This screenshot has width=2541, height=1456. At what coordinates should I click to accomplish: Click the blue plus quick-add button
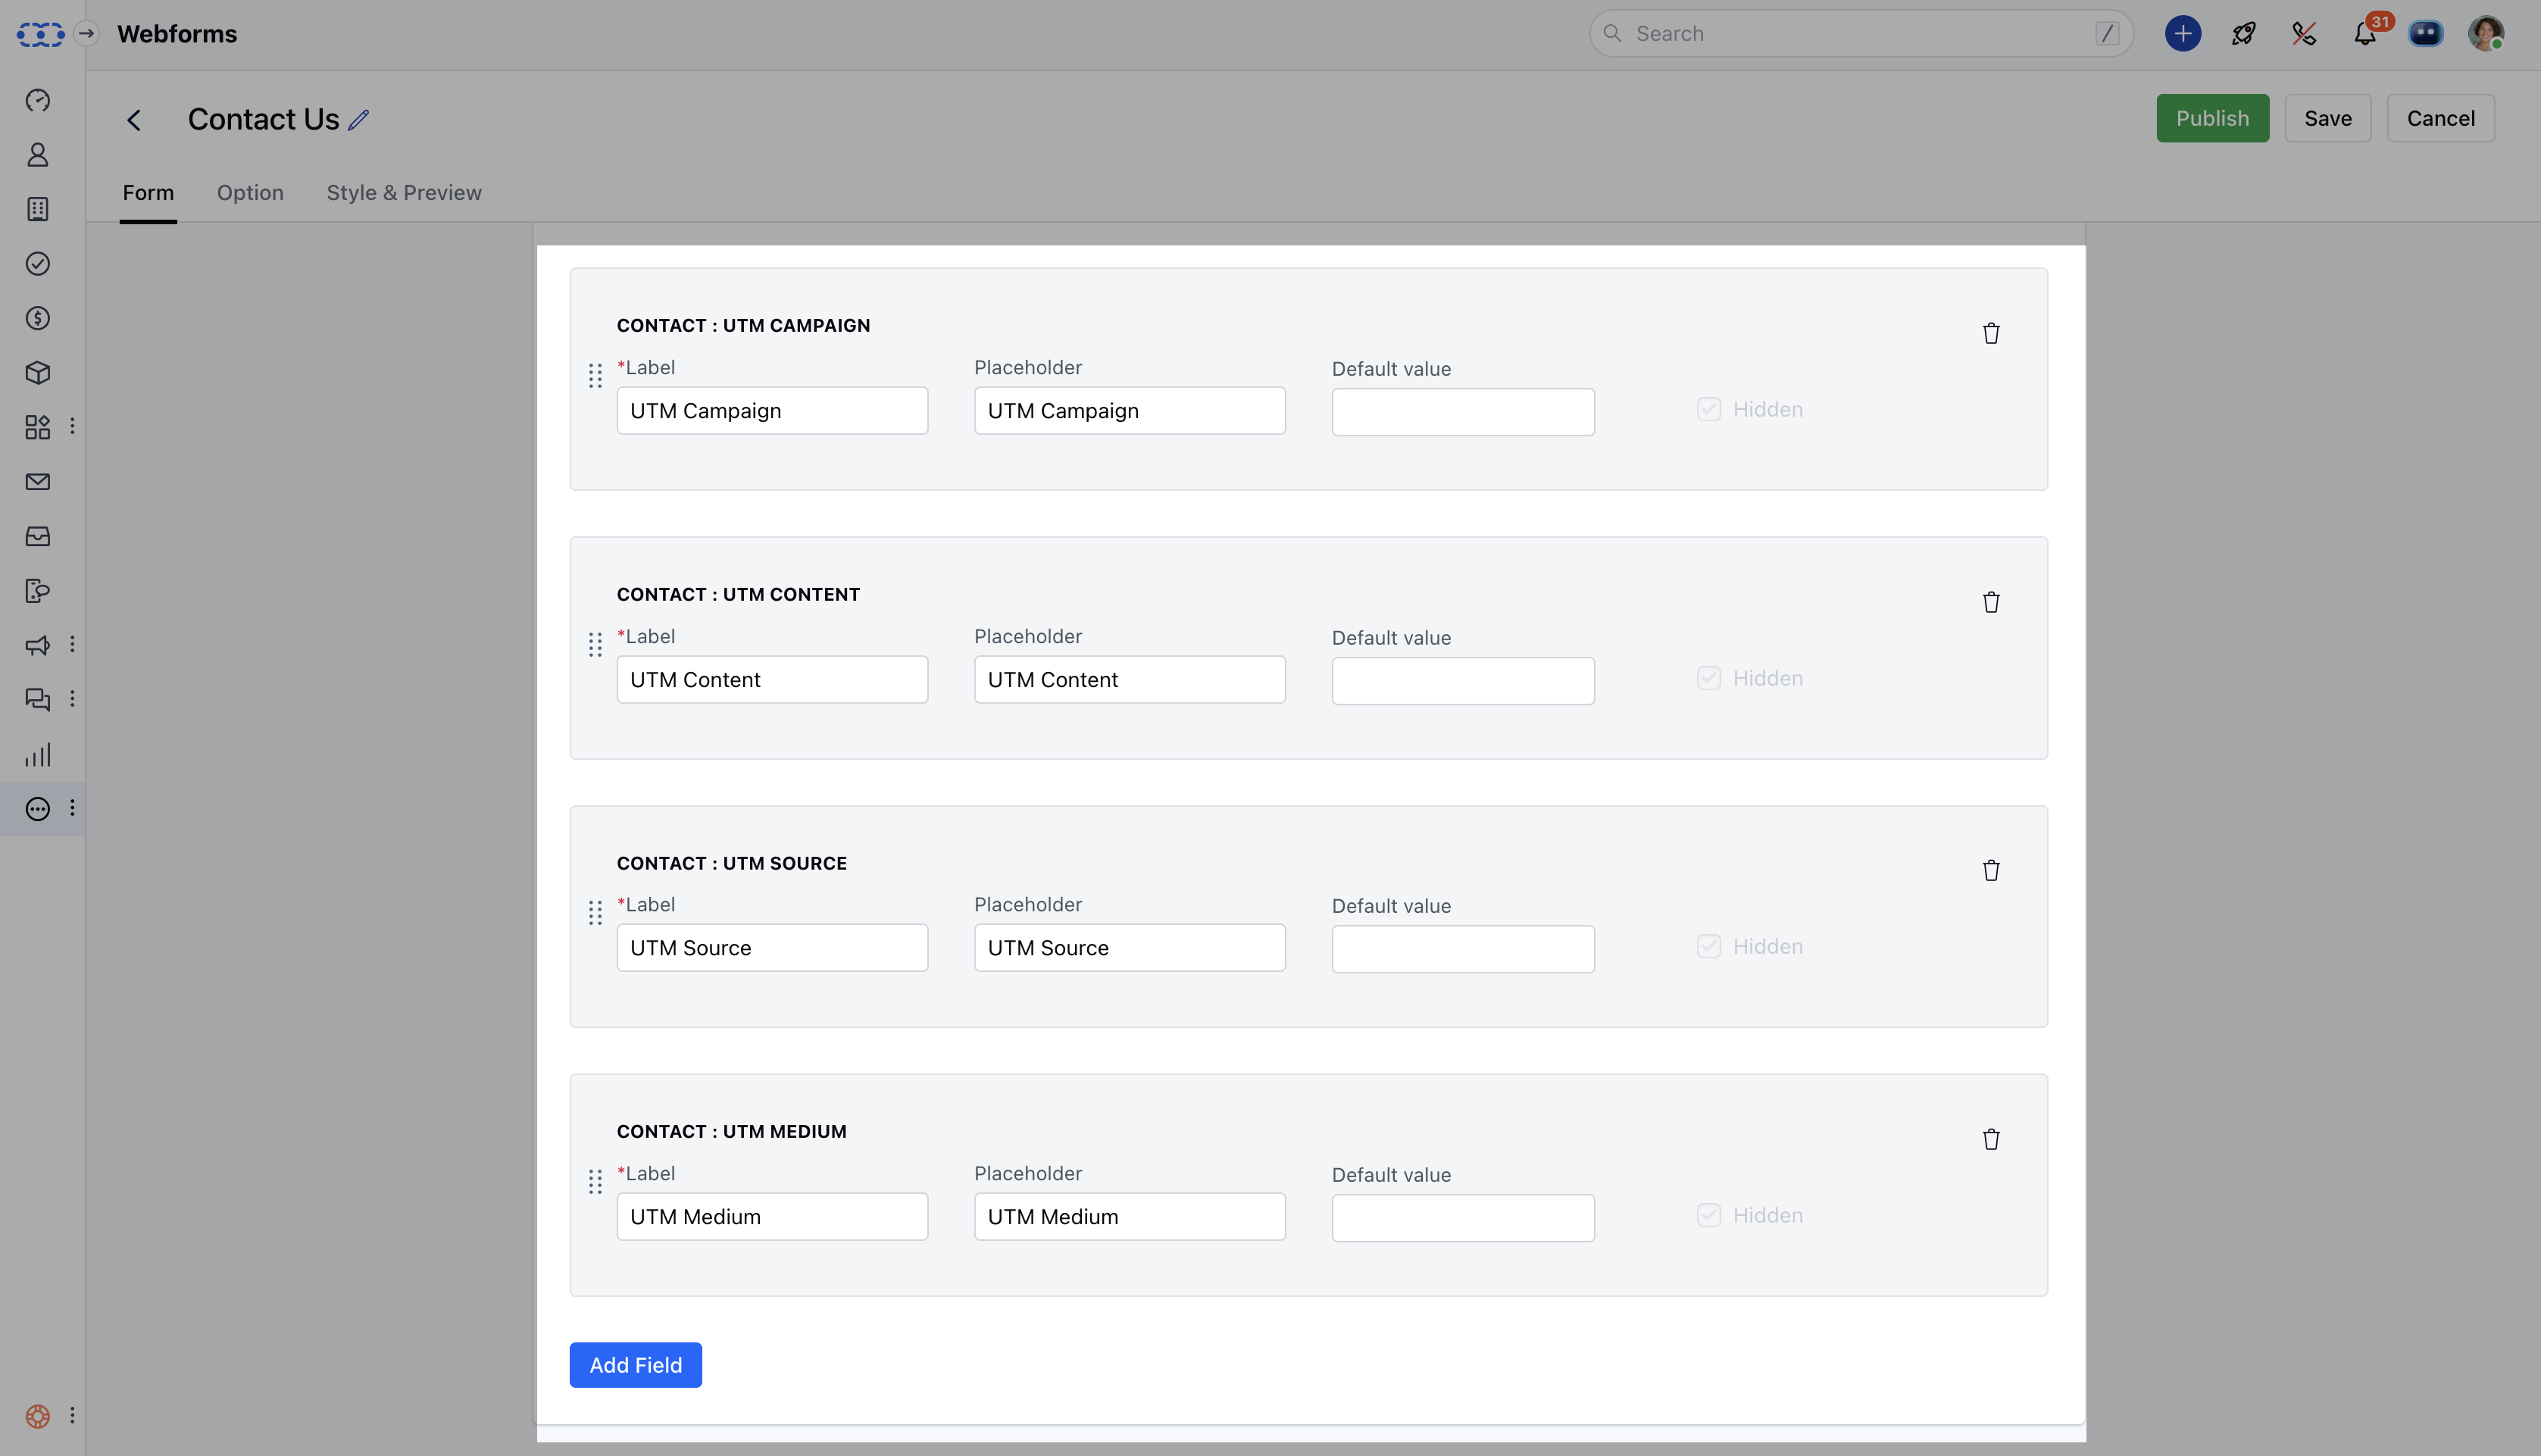[x=2183, y=34]
